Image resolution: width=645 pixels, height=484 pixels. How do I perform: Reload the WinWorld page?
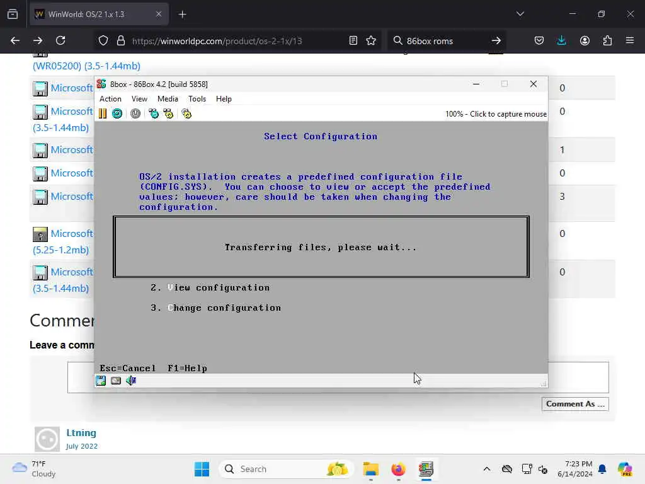coord(60,41)
